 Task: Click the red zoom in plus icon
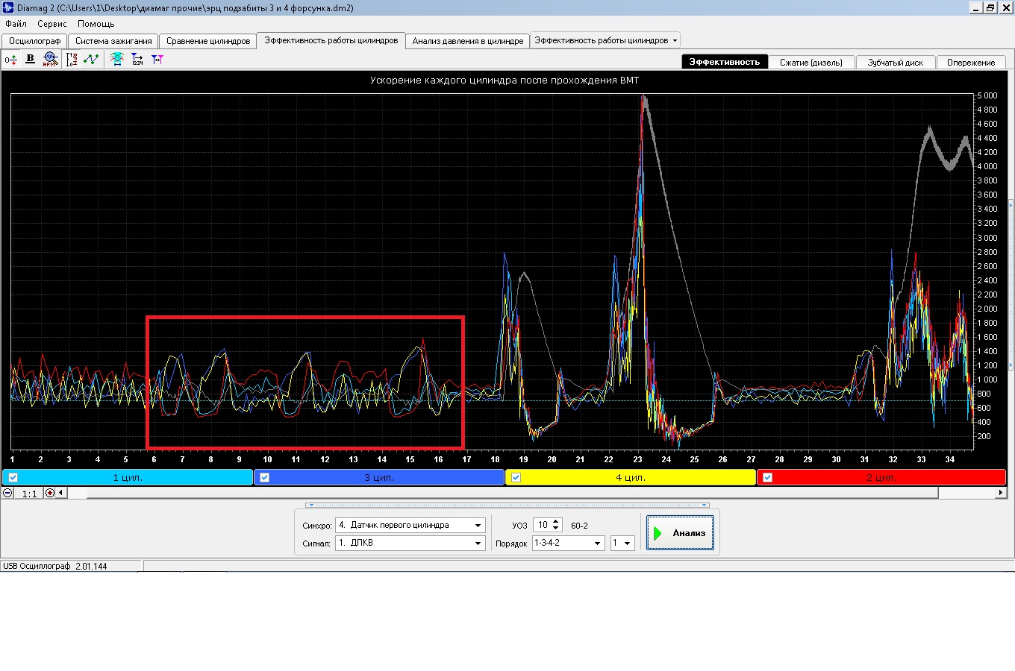(x=50, y=493)
